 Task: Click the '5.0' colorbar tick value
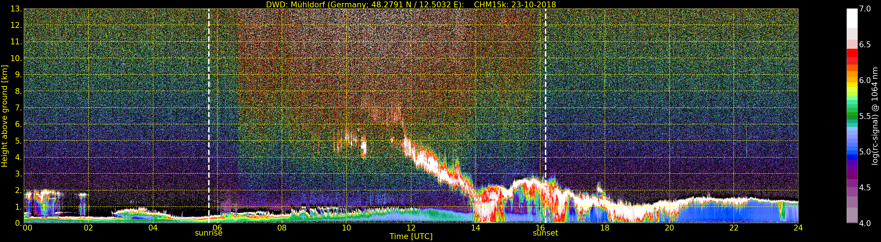(x=865, y=152)
